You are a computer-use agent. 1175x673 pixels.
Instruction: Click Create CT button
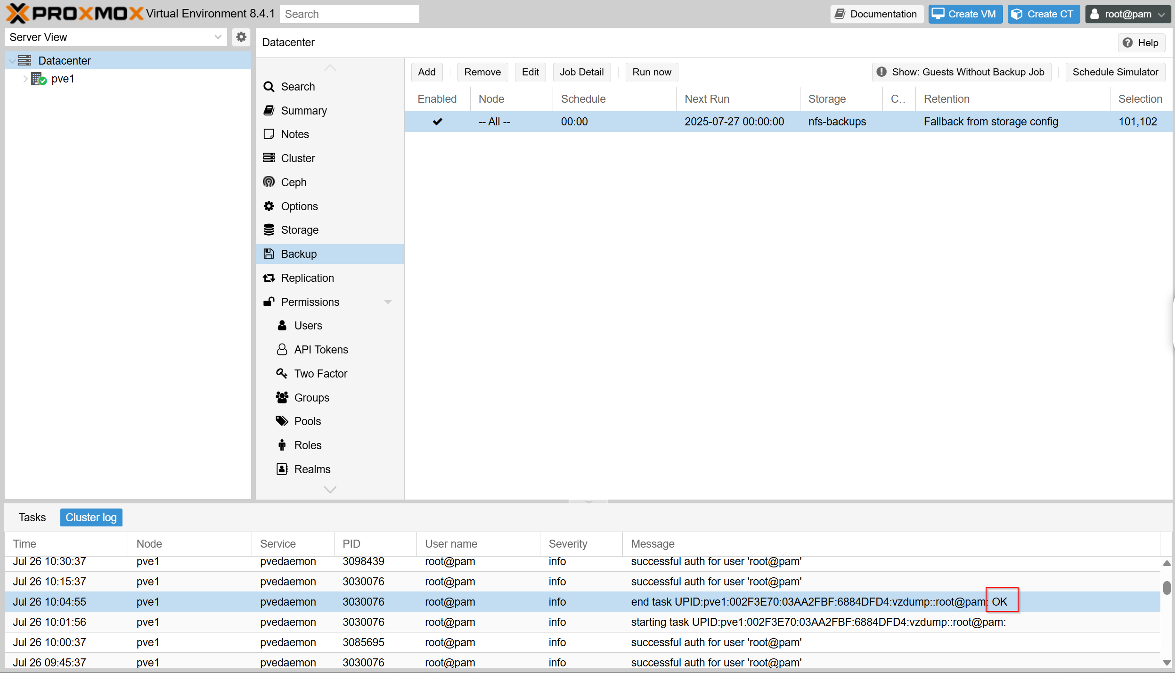[1044, 14]
